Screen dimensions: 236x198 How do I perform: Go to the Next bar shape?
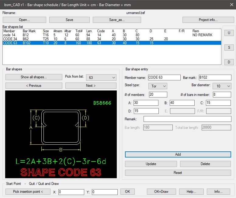(x=91, y=86)
